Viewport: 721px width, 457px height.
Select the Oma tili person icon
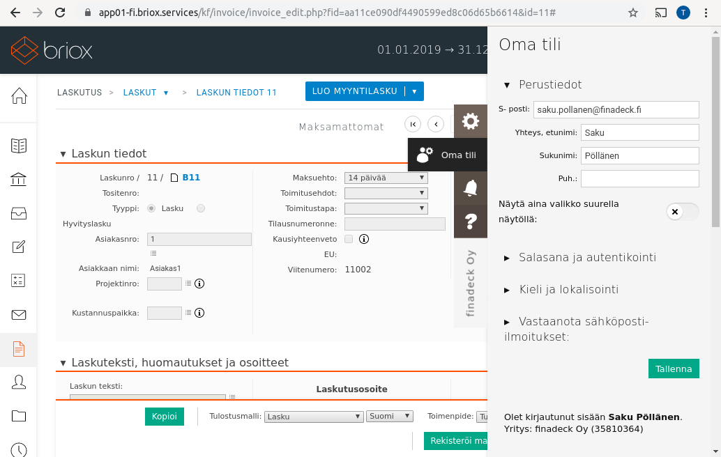tap(425, 155)
